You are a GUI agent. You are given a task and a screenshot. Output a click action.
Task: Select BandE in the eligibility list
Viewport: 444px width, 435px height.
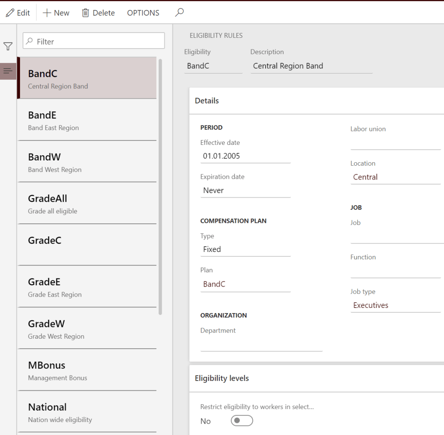click(87, 120)
